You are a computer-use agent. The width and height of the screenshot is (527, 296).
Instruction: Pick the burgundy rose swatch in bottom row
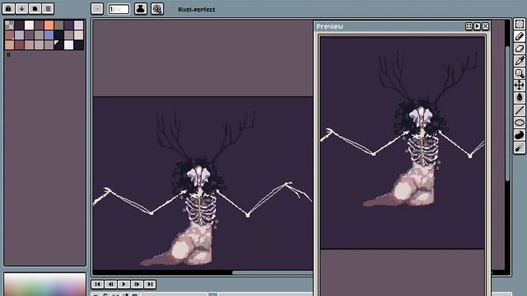tap(20, 44)
